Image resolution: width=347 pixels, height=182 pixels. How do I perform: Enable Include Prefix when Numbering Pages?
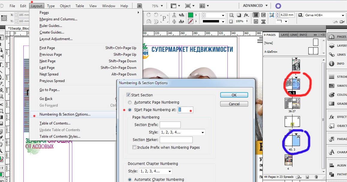pyautogui.click(x=134, y=147)
